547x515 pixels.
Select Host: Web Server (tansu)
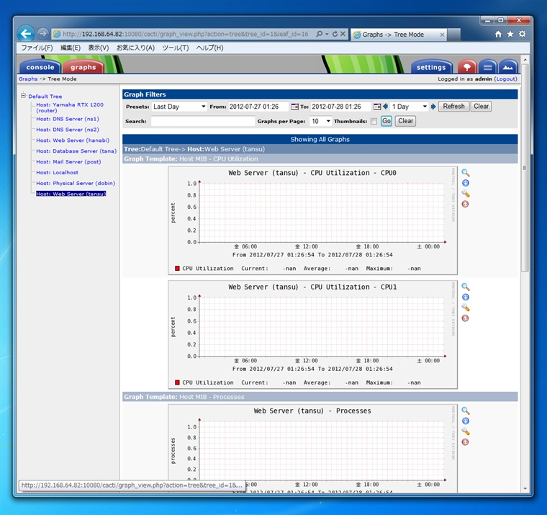click(x=71, y=194)
